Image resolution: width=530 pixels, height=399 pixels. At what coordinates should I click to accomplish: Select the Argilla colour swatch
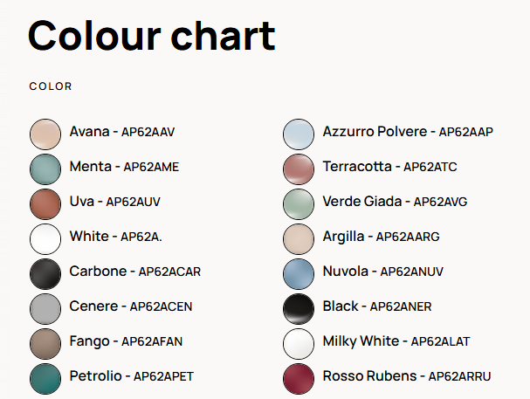pos(299,238)
